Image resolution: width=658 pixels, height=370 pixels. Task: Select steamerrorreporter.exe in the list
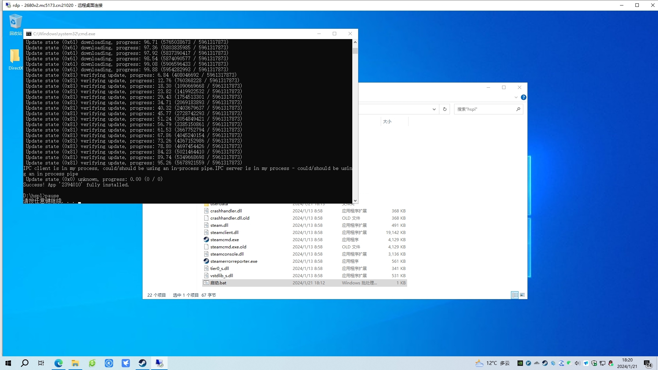click(x=234, y=261)
